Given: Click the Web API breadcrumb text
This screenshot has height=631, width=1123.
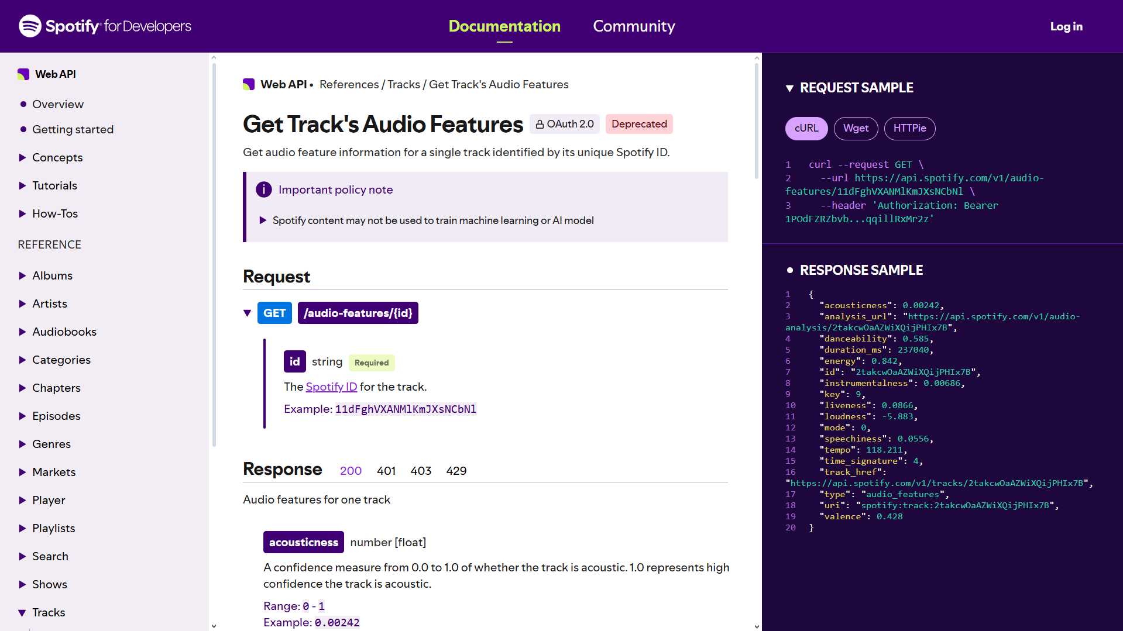Looking at the screenshot, I should tap(284, 84).
